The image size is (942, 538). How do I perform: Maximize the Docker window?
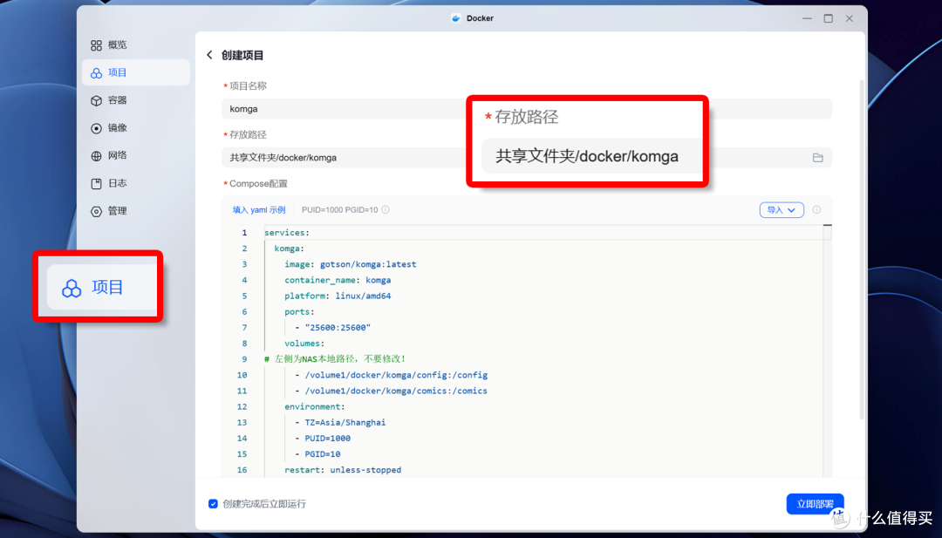coord(828,18)
